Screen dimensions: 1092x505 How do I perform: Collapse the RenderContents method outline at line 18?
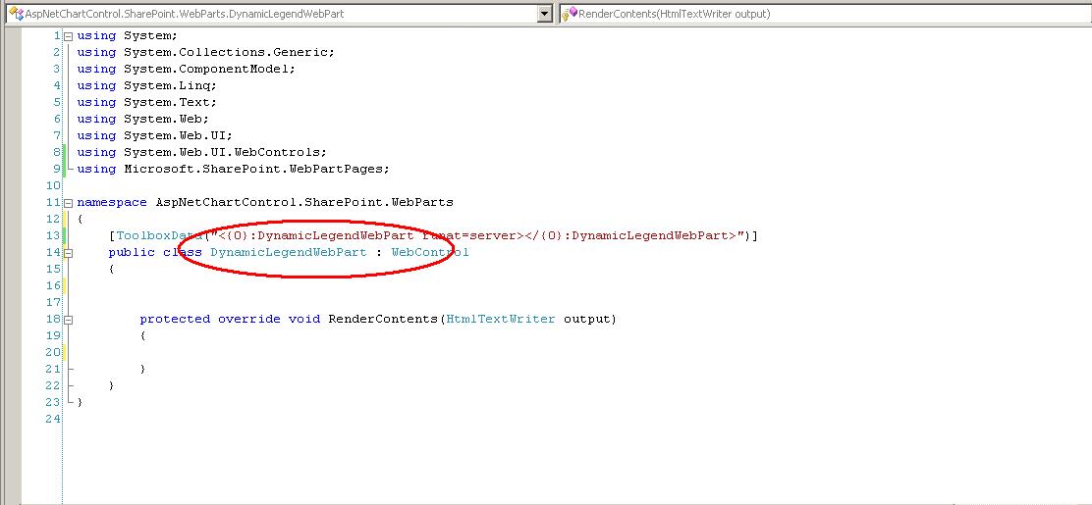(x=69, y=320)
